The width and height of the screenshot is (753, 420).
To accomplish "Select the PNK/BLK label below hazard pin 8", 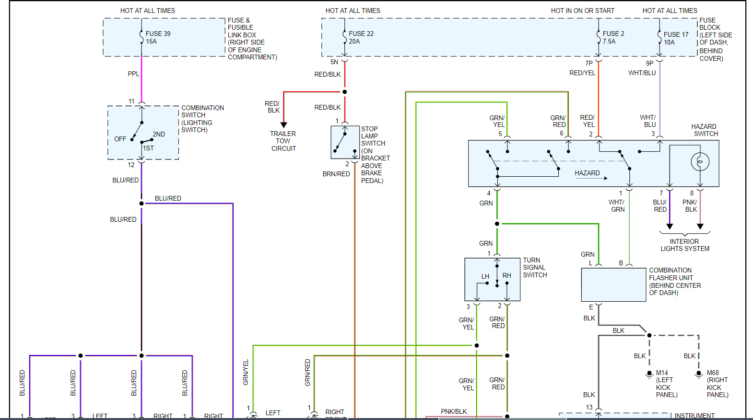I will tap(690, 205).
